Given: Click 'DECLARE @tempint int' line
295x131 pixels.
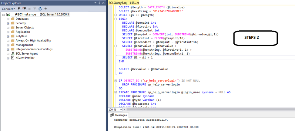Looking at the screenshot, I should tap(139, 23).
